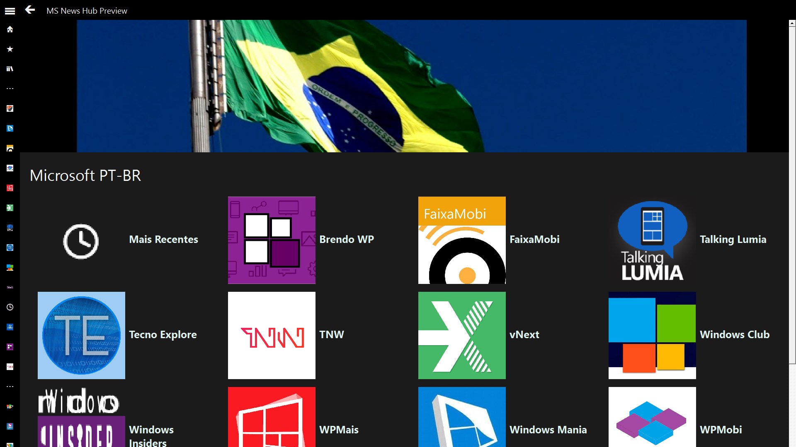Open the WPMobi source tile
The image size is (796, 447).
coord(652,418)
